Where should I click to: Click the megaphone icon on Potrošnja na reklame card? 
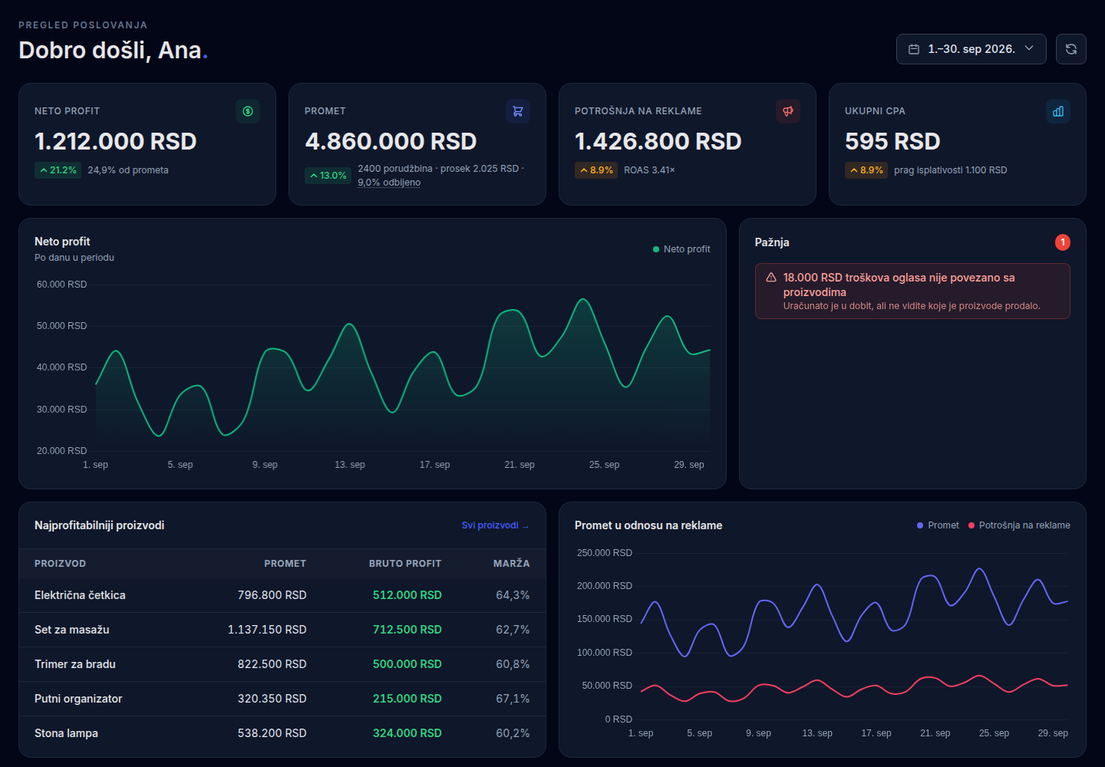click(x=788, y=111)
